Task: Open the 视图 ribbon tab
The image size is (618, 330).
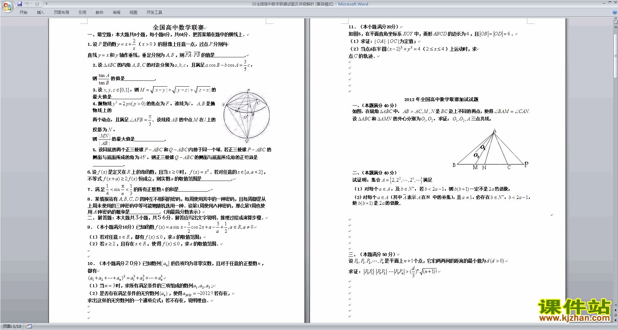Action: coord(133,13)
